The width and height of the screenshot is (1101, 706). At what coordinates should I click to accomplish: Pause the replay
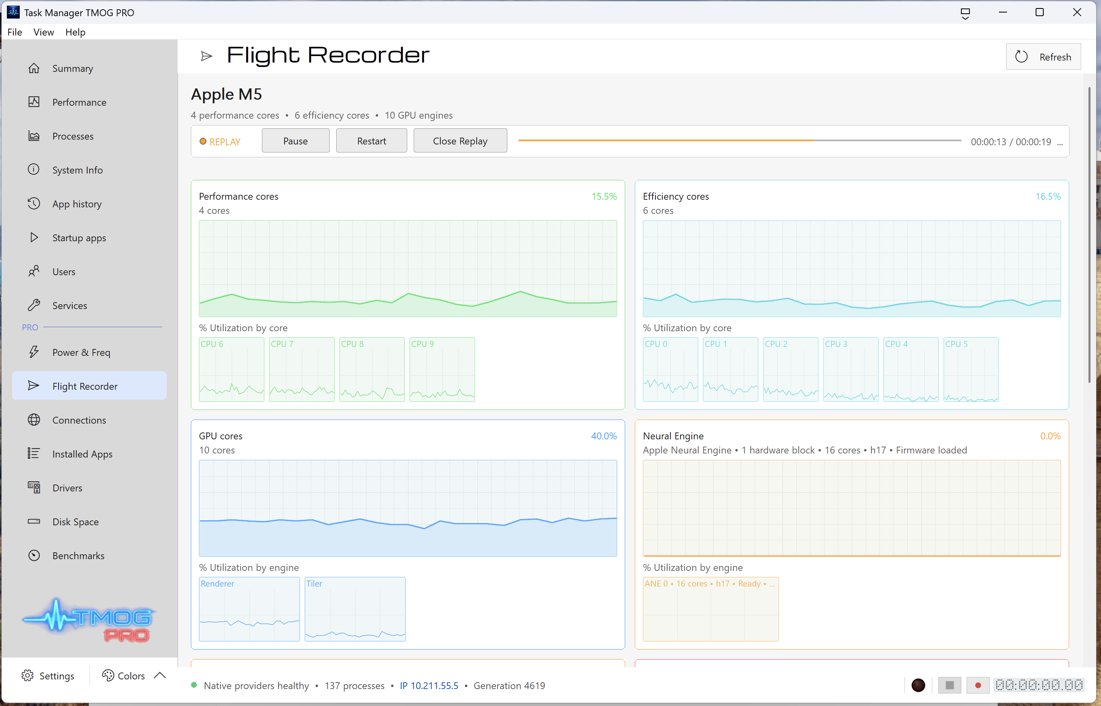click(x=296, y=141)
